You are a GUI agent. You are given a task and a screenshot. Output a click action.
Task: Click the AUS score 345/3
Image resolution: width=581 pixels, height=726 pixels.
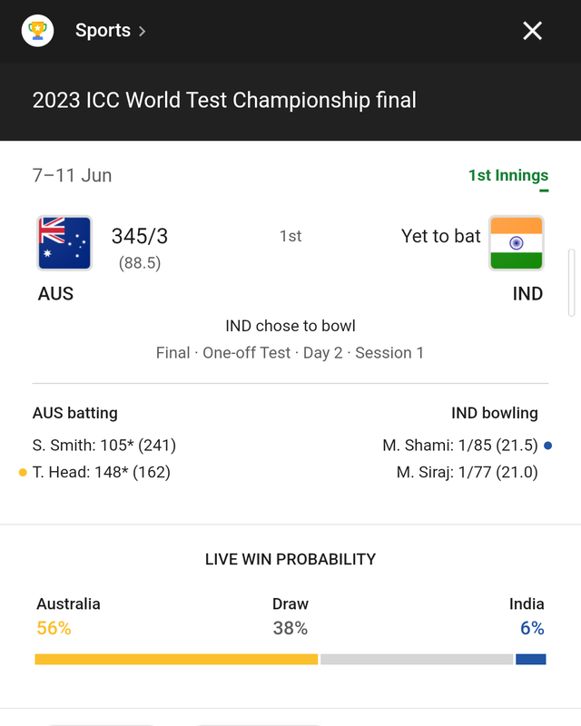pos(140,236)
